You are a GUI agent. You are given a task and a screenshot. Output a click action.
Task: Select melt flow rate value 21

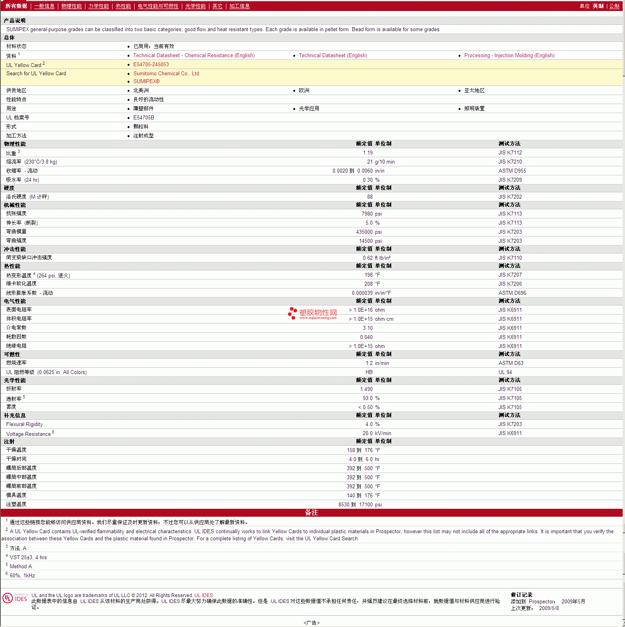coord(370,162)
